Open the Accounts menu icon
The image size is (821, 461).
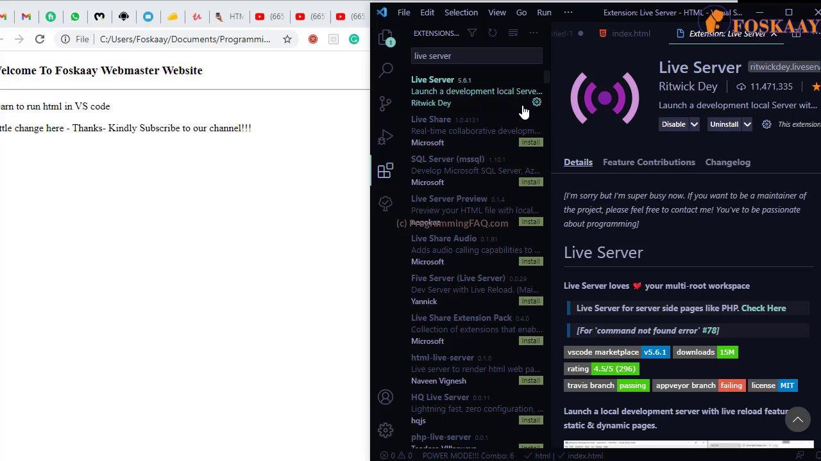385,398
